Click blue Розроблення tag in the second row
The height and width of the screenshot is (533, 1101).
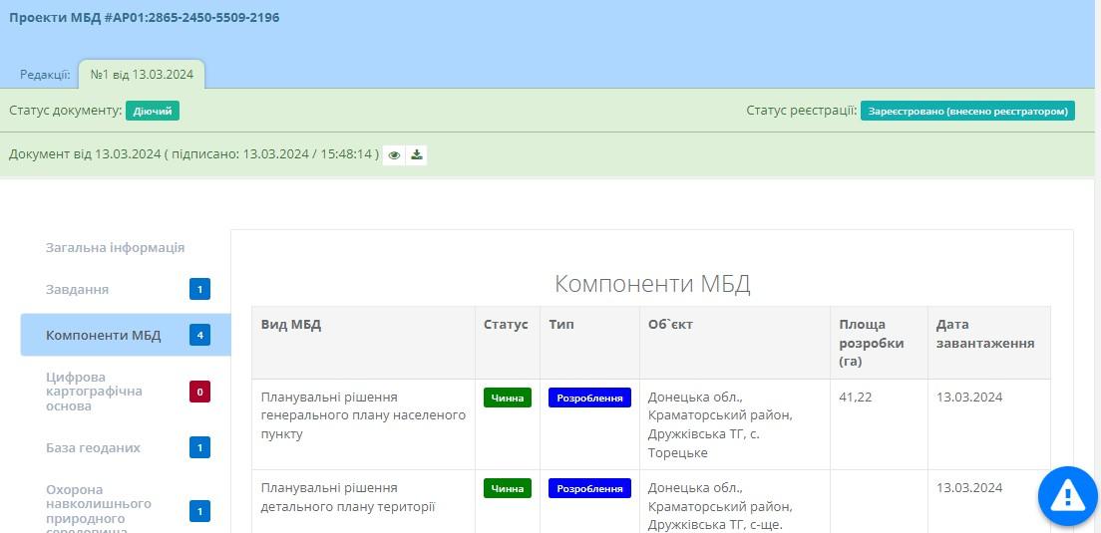[589, 488]
